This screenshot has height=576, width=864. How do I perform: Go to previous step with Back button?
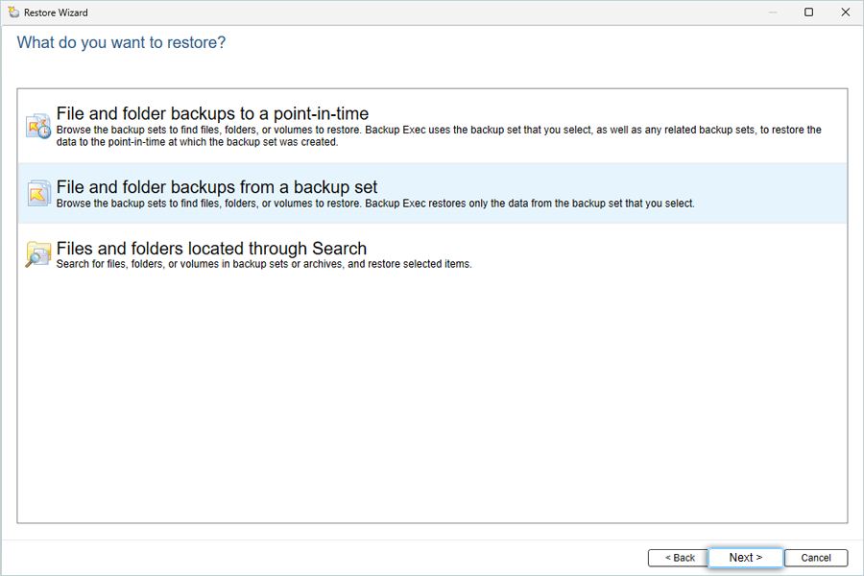coord(679,558)
